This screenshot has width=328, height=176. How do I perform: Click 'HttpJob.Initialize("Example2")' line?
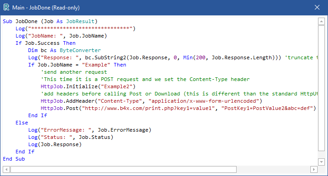point(88,86)
